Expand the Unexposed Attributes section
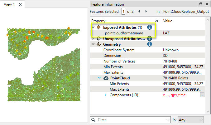 pyautogui.click(x=93, y=39)
